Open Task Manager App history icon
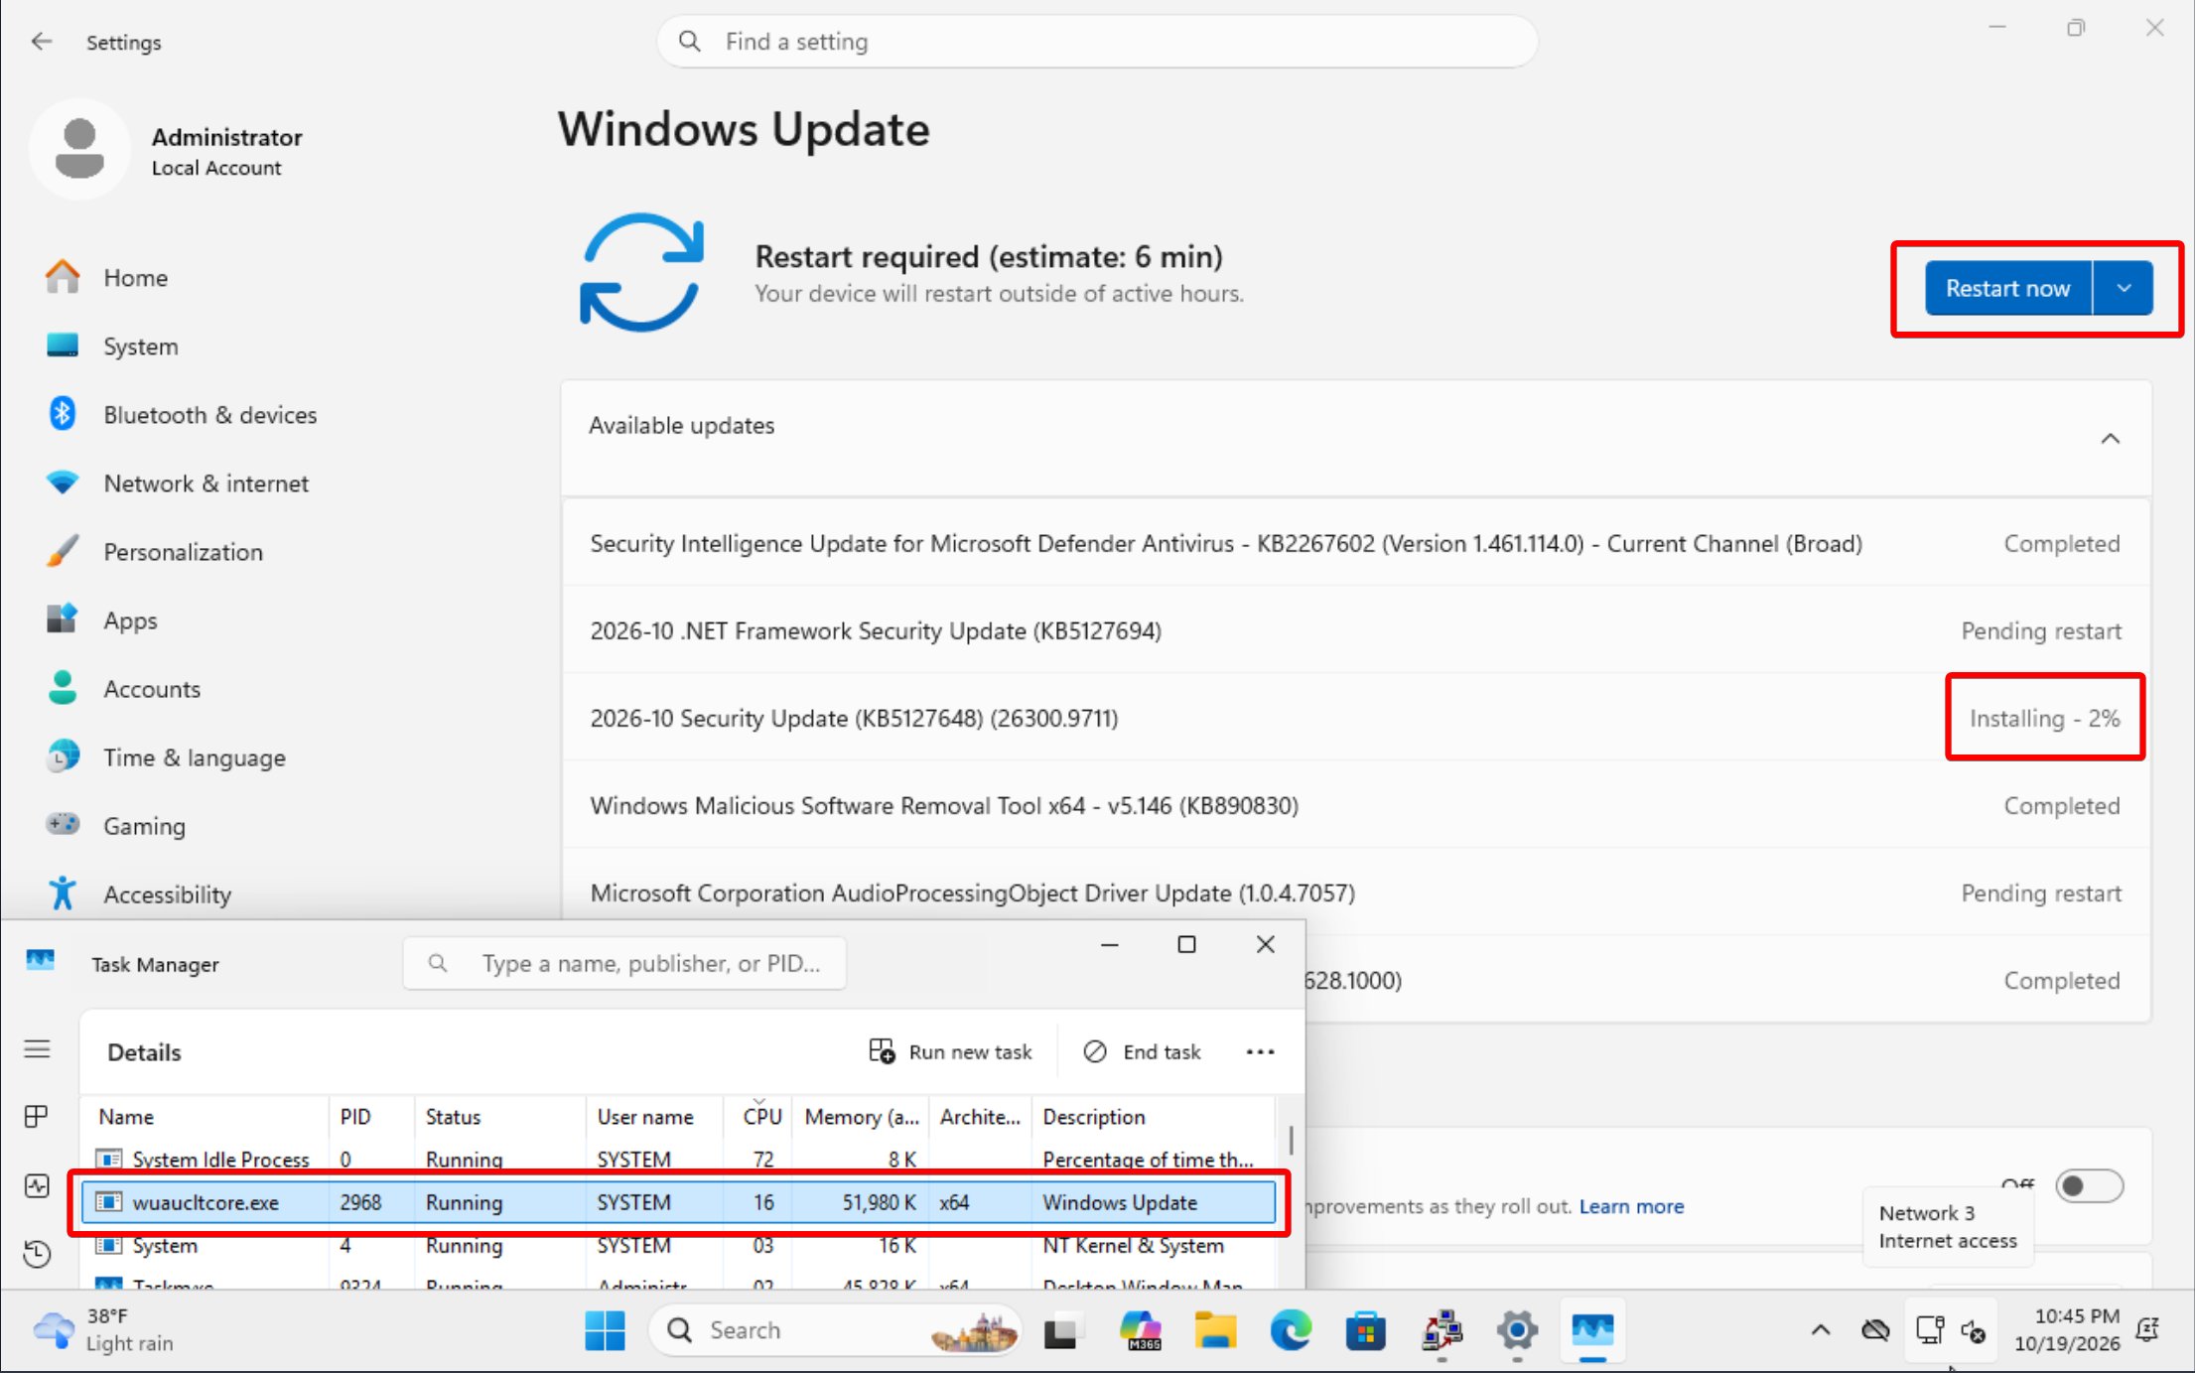Screen dimensions: 2195x1373 click(x=37, y=1254)
